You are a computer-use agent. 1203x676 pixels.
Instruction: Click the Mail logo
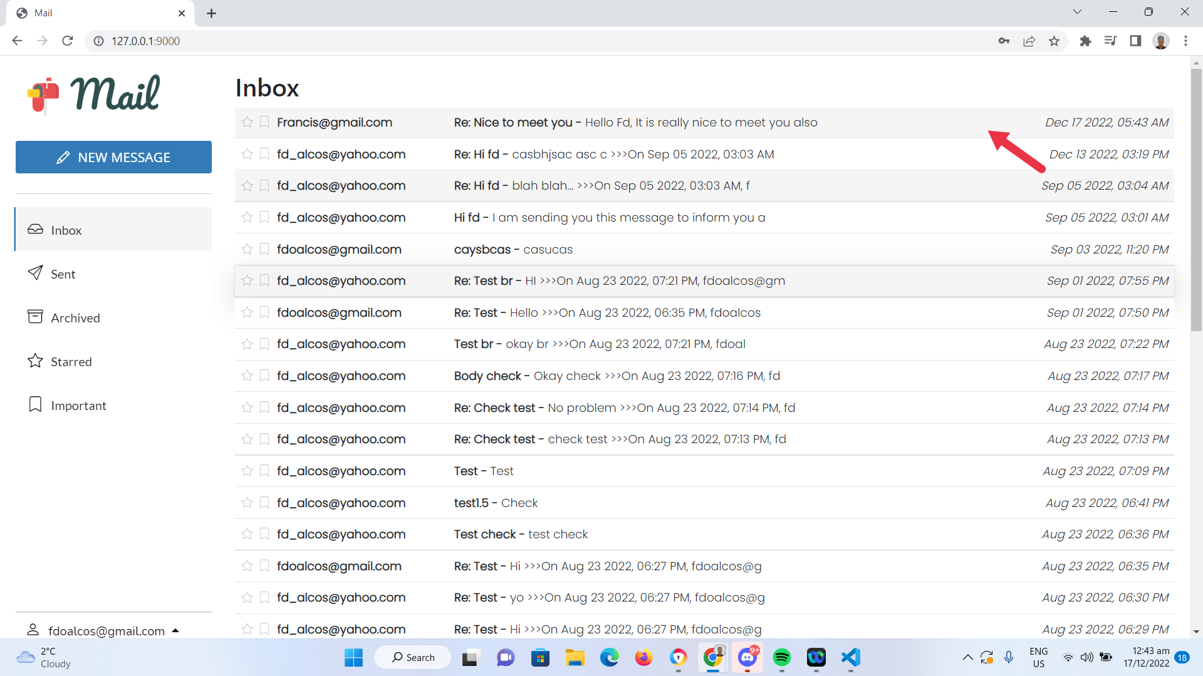point(93,94)
